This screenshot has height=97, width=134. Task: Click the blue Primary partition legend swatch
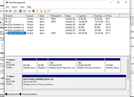pyautogui.click(x=20, y=94)
